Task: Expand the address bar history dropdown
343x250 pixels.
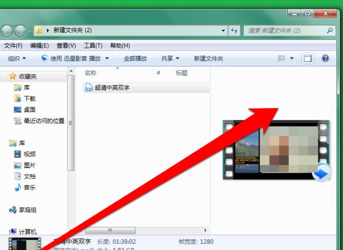Action: click(223, 31)
